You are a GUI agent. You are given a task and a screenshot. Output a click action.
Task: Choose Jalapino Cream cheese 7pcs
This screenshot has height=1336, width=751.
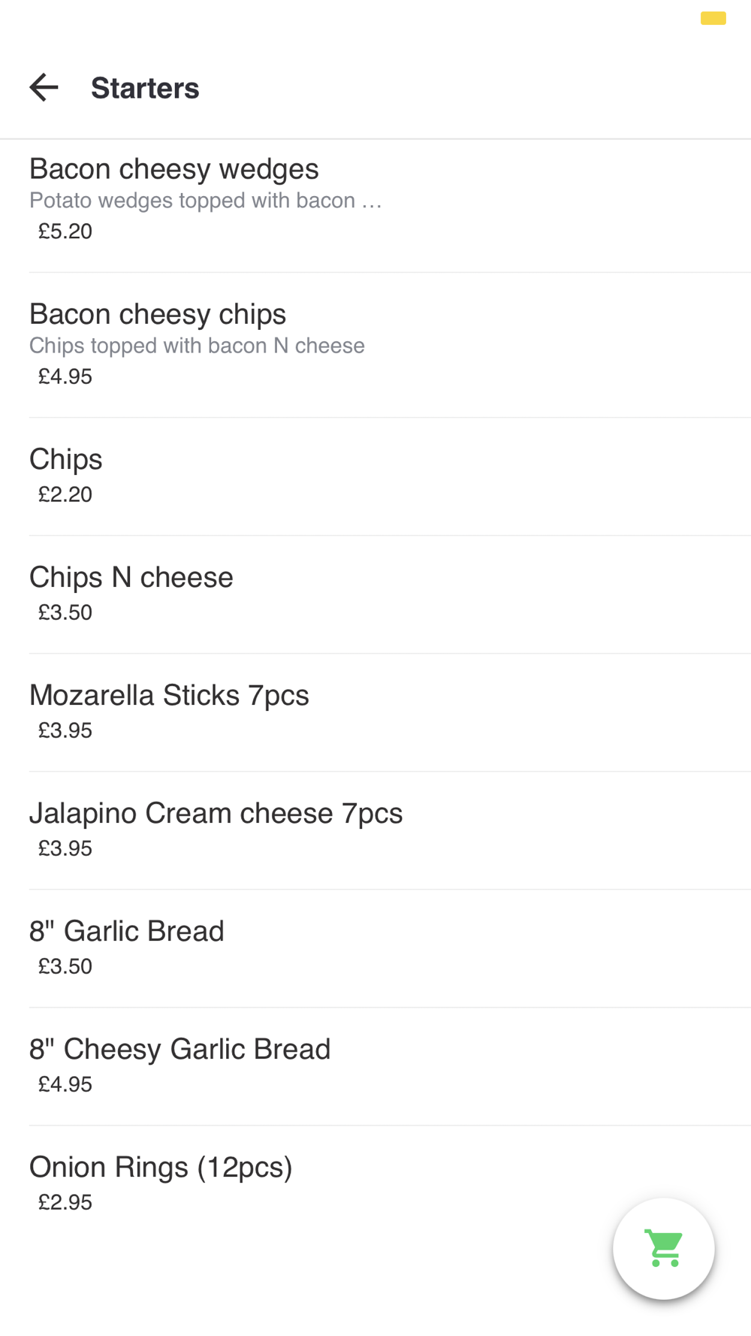click(x=216, y=814)
